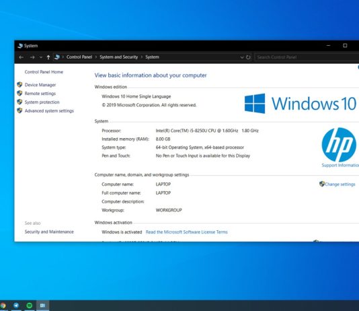The height and width of the screenshot is (311, 359).
Task: Select processor value Intel Core i5-8250U text
Action: tap(207, 131)
